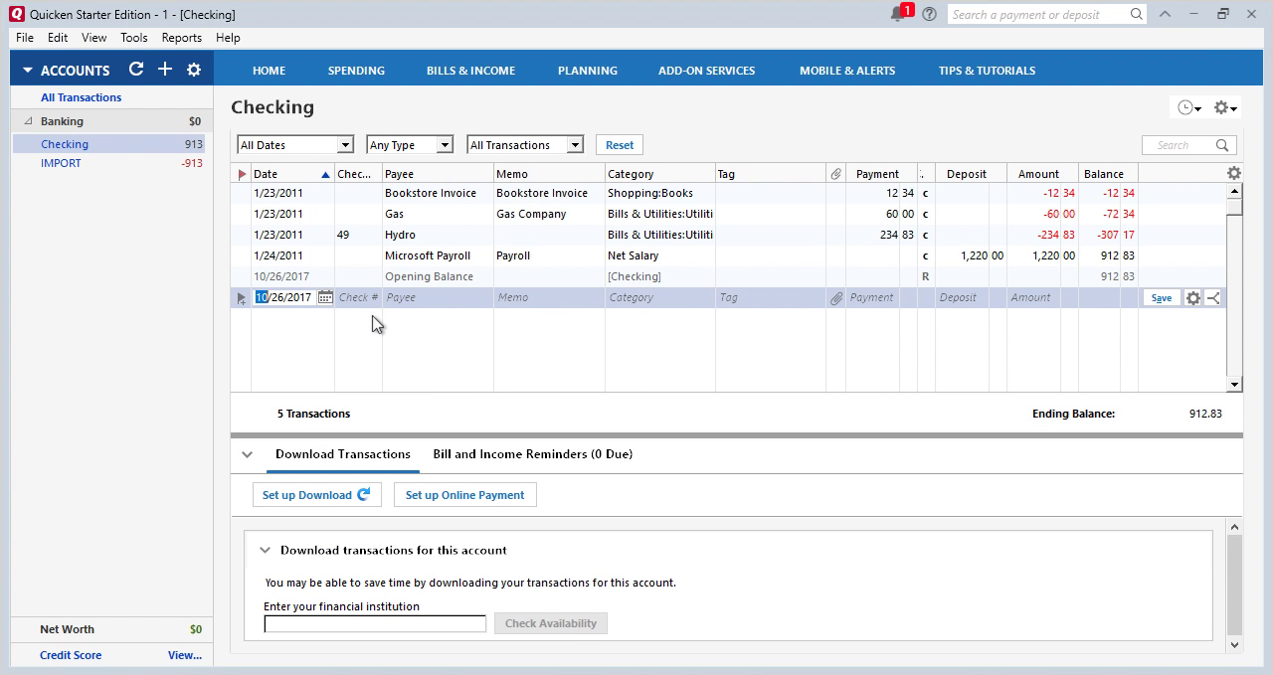
Task: Open the Reports menu
Action: 182,38
